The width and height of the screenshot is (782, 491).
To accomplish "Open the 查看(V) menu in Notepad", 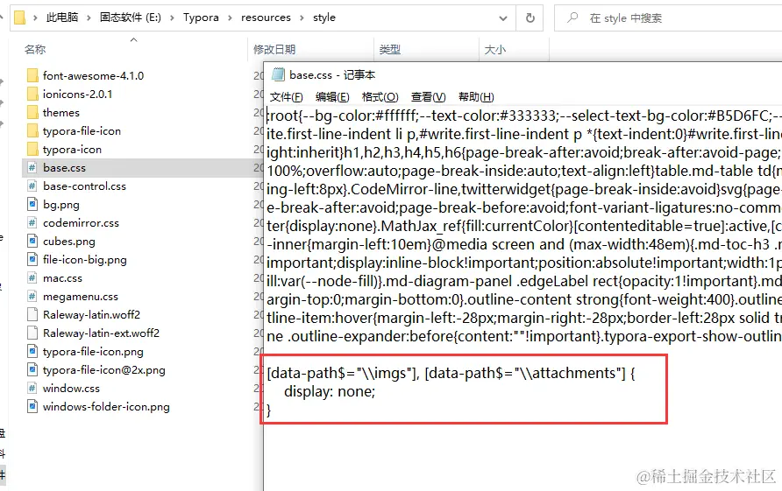I will point(429,97).
